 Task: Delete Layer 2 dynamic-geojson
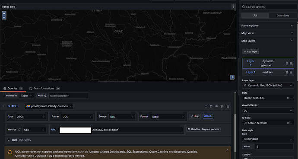coord(287,64)
